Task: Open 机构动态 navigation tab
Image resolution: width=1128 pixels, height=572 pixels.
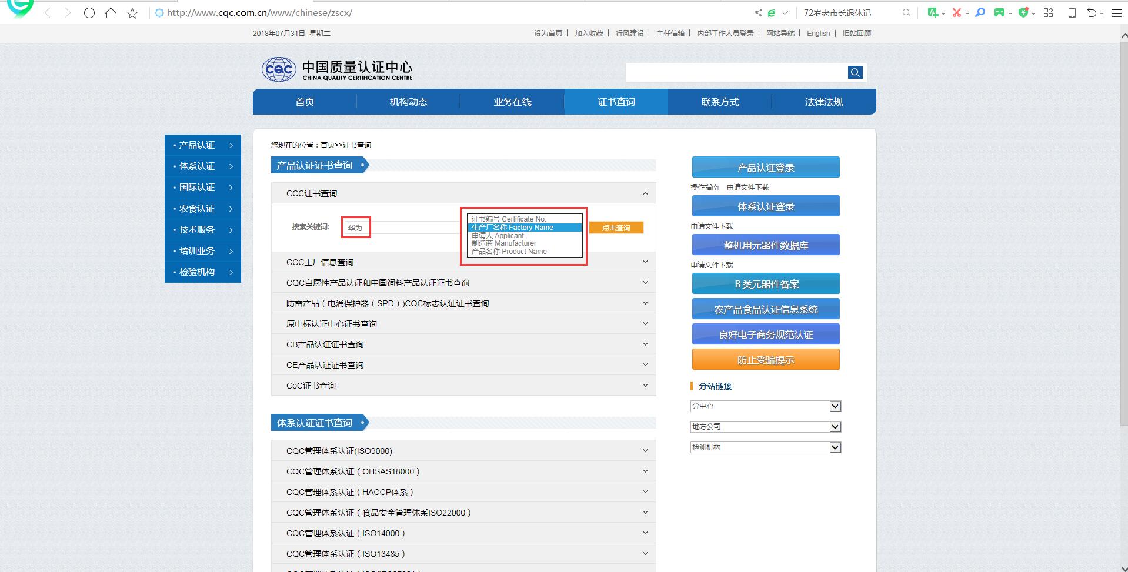Action: pyautogui.click(x=408, y=102)
